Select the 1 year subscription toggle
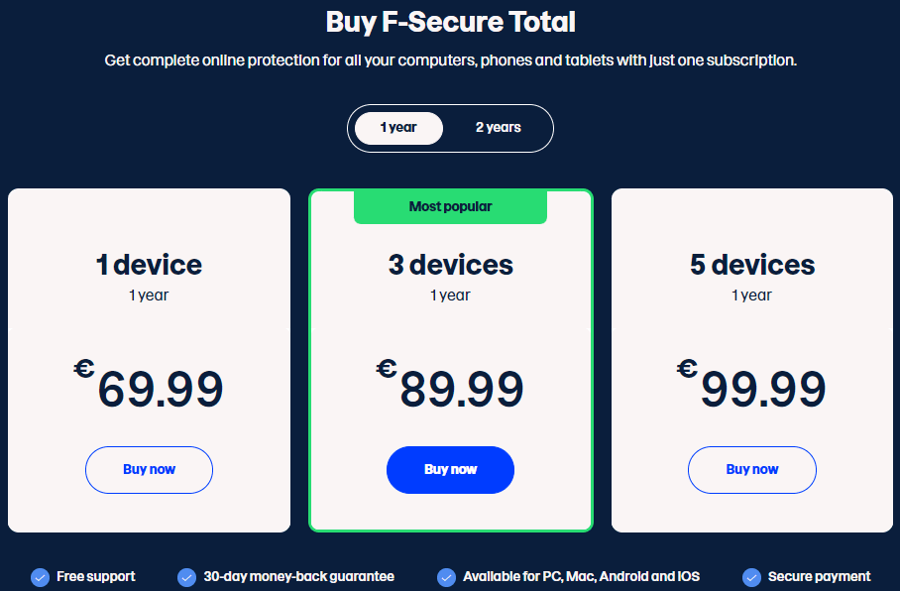This screenshot has height=591, width=900. [398, 128]
